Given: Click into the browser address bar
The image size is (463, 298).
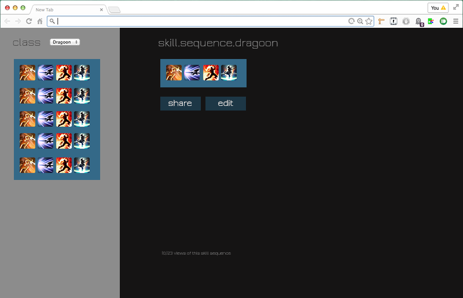Looking at the screenshot, I should [197, 21].
